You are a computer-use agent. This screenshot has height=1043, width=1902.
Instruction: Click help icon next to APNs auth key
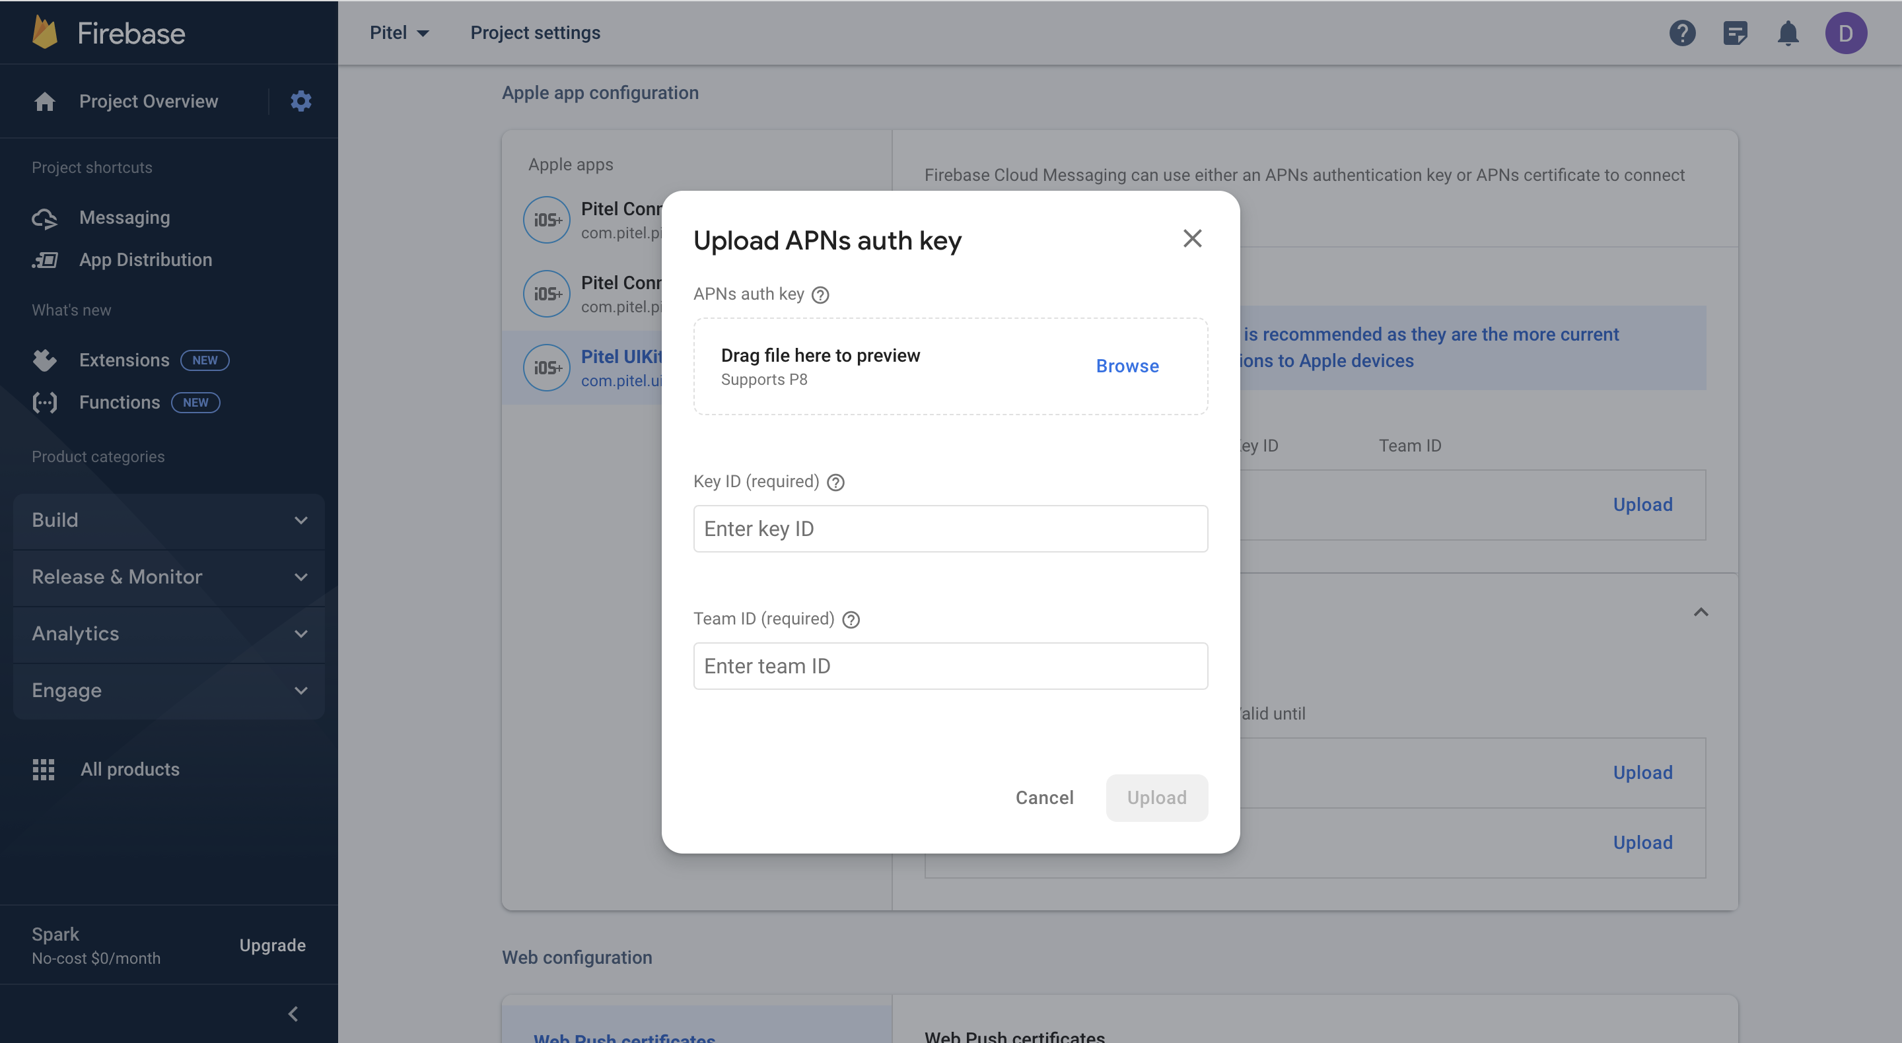tap(820, 294)
